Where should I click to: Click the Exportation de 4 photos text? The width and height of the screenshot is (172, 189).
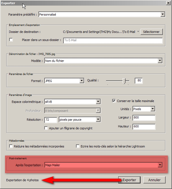[x=22, y=180]
